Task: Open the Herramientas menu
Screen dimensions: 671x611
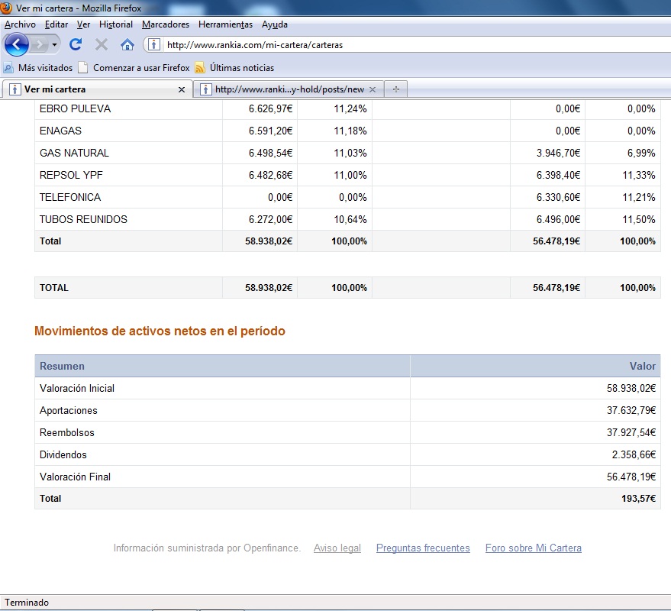Action: pyautogui.click(x=225, y=24)
